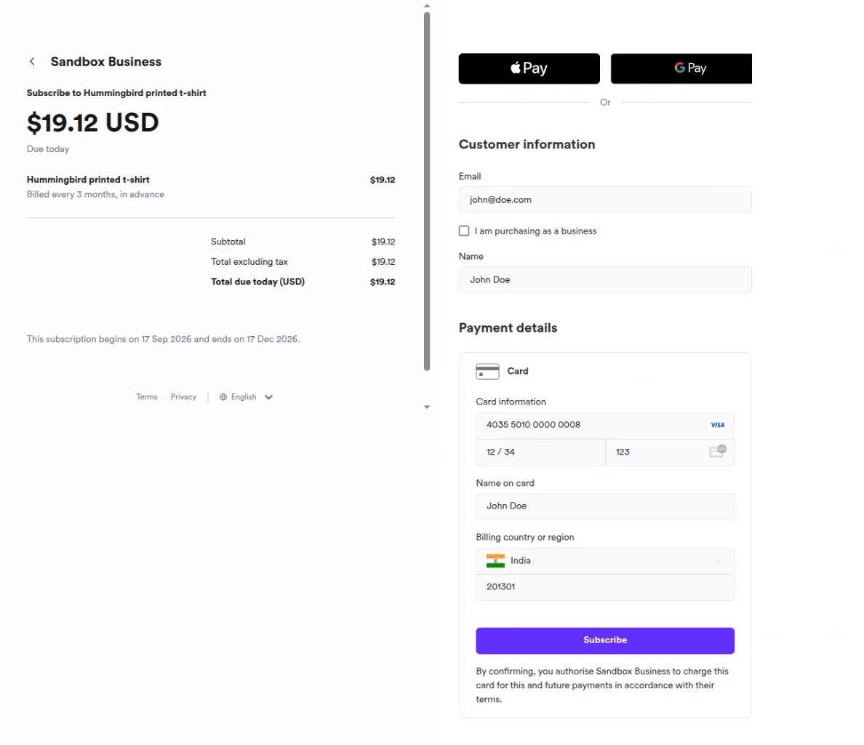
Task: Click the credit card icon next to Card
Action: click(488, 371)
